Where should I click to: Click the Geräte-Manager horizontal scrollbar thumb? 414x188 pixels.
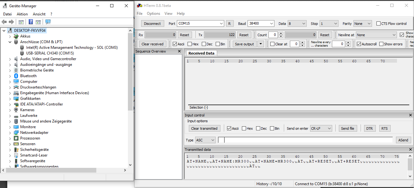coord(51,170)
